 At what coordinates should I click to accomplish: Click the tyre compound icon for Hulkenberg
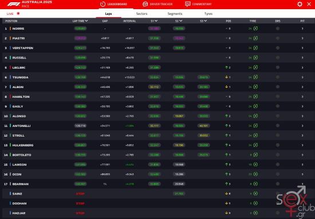click(x=255, y=145)
